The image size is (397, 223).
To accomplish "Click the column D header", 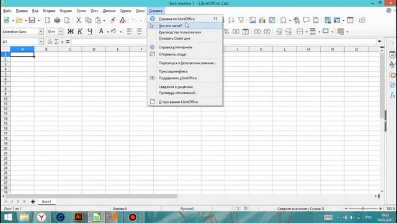I will 94,49.
